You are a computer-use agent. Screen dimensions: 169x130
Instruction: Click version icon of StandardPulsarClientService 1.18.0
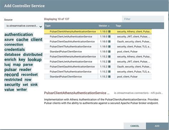(109, 52)
